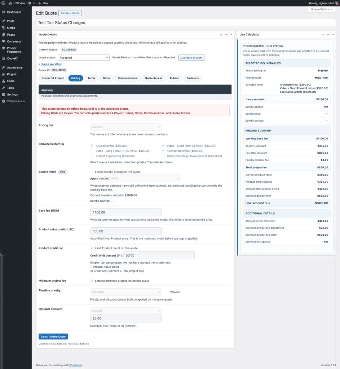Move Quote Details panel down arrow
340x369 pixels.
[x=226, y=35]
